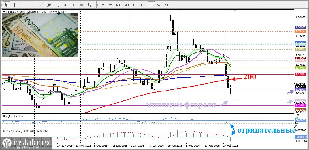This screenshot has height=150, width=309.
Task: Select the horizontal line tool
Action: [33, 5]
